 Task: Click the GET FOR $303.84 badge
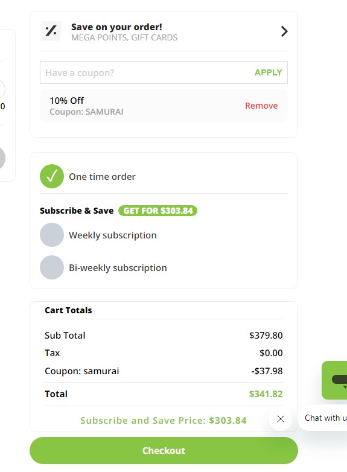coord(158,211)
